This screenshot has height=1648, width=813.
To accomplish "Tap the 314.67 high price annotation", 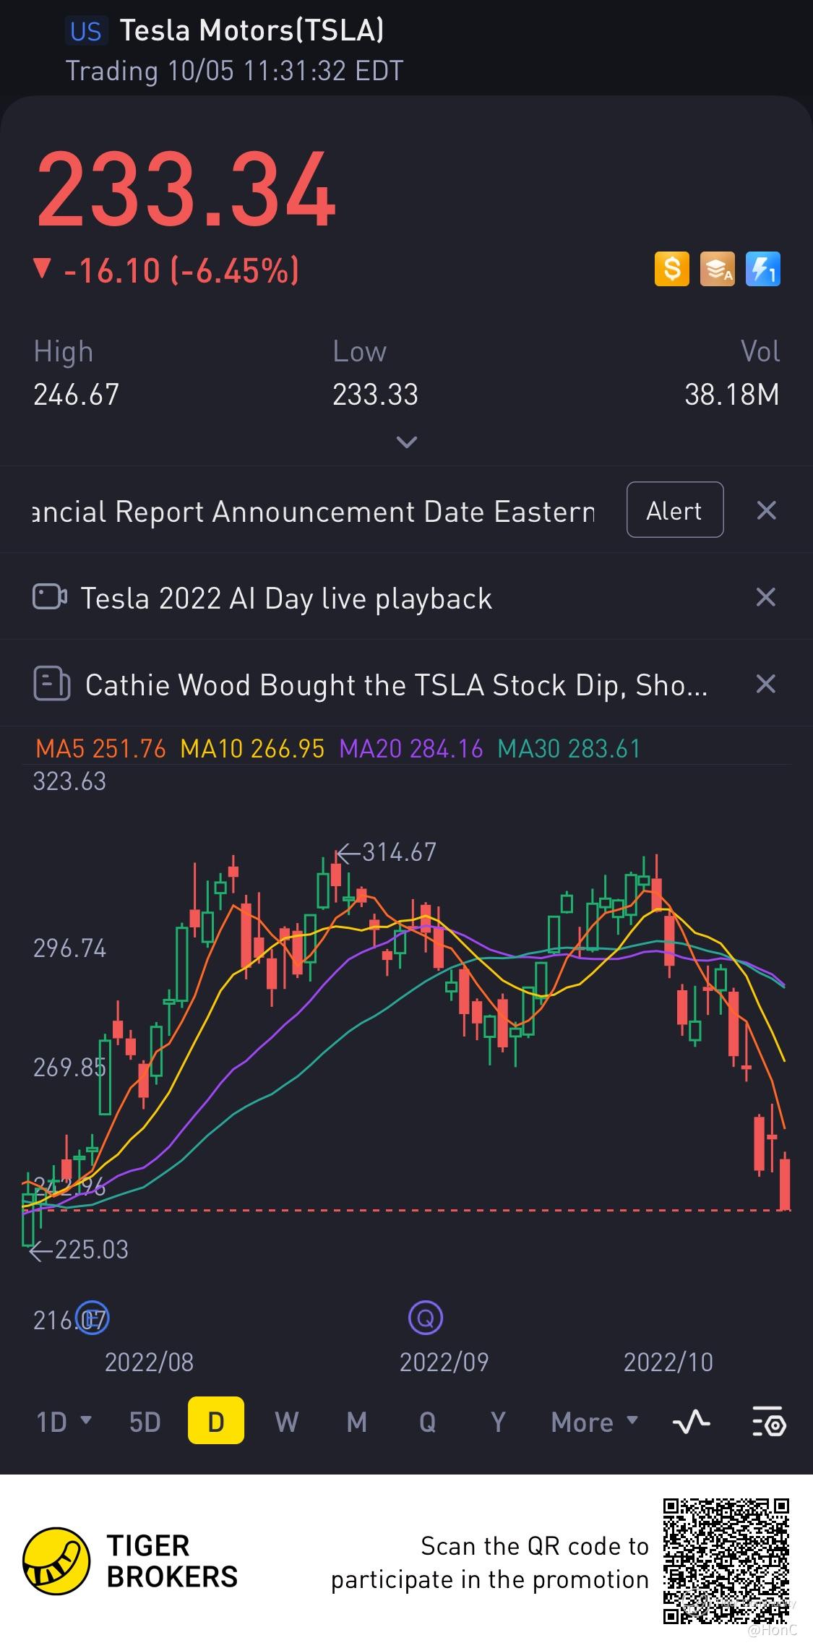I will coord(387,852).
